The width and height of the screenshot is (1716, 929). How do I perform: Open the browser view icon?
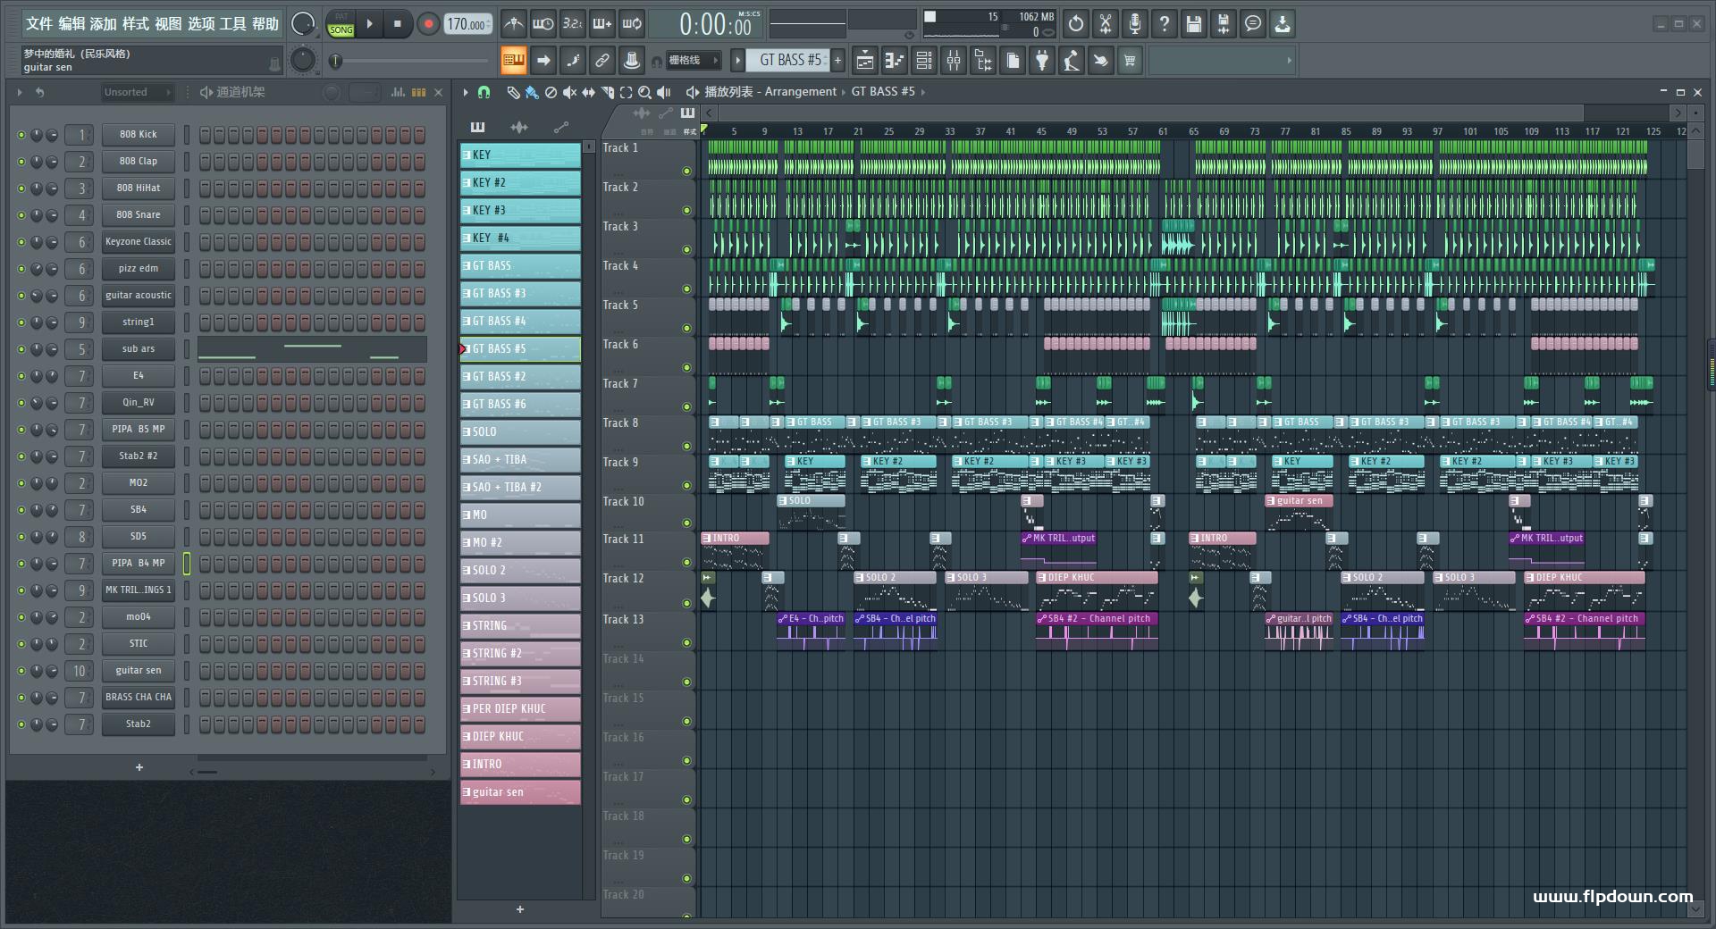[983, 61]
